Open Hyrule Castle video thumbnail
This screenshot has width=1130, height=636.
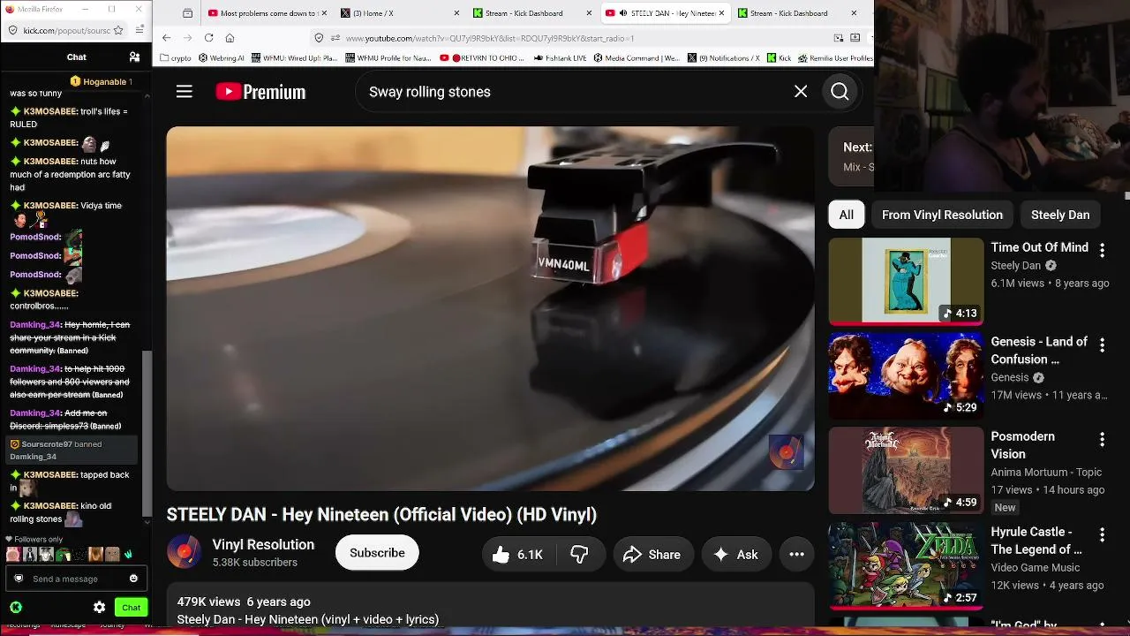point(906,566)
